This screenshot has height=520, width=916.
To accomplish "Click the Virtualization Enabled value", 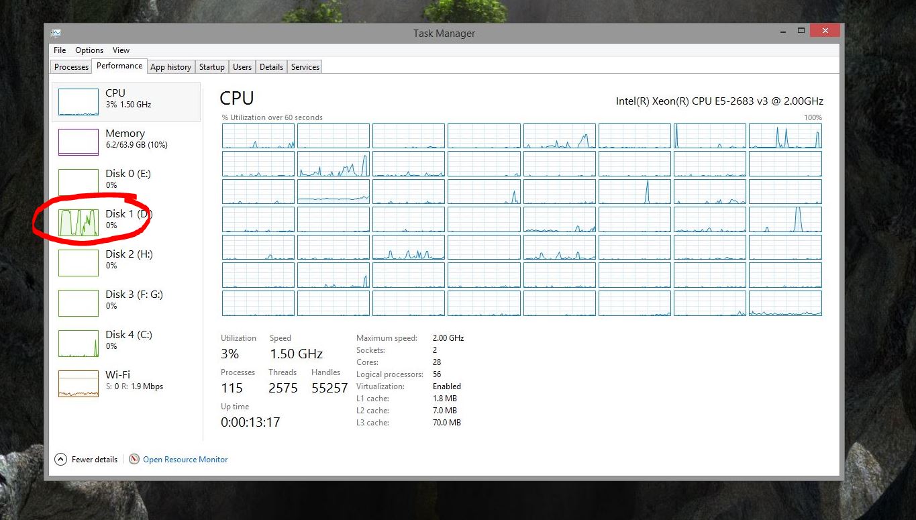I will (x=447, y=386).
